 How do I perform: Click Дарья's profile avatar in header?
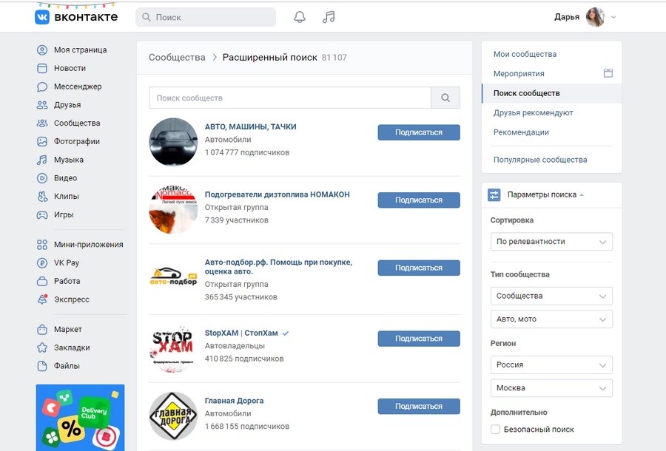[595, 17]
